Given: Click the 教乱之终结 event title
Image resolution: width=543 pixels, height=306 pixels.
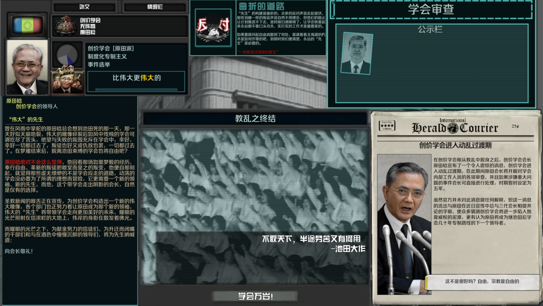Looking at the screenshot, I should 255,118.
